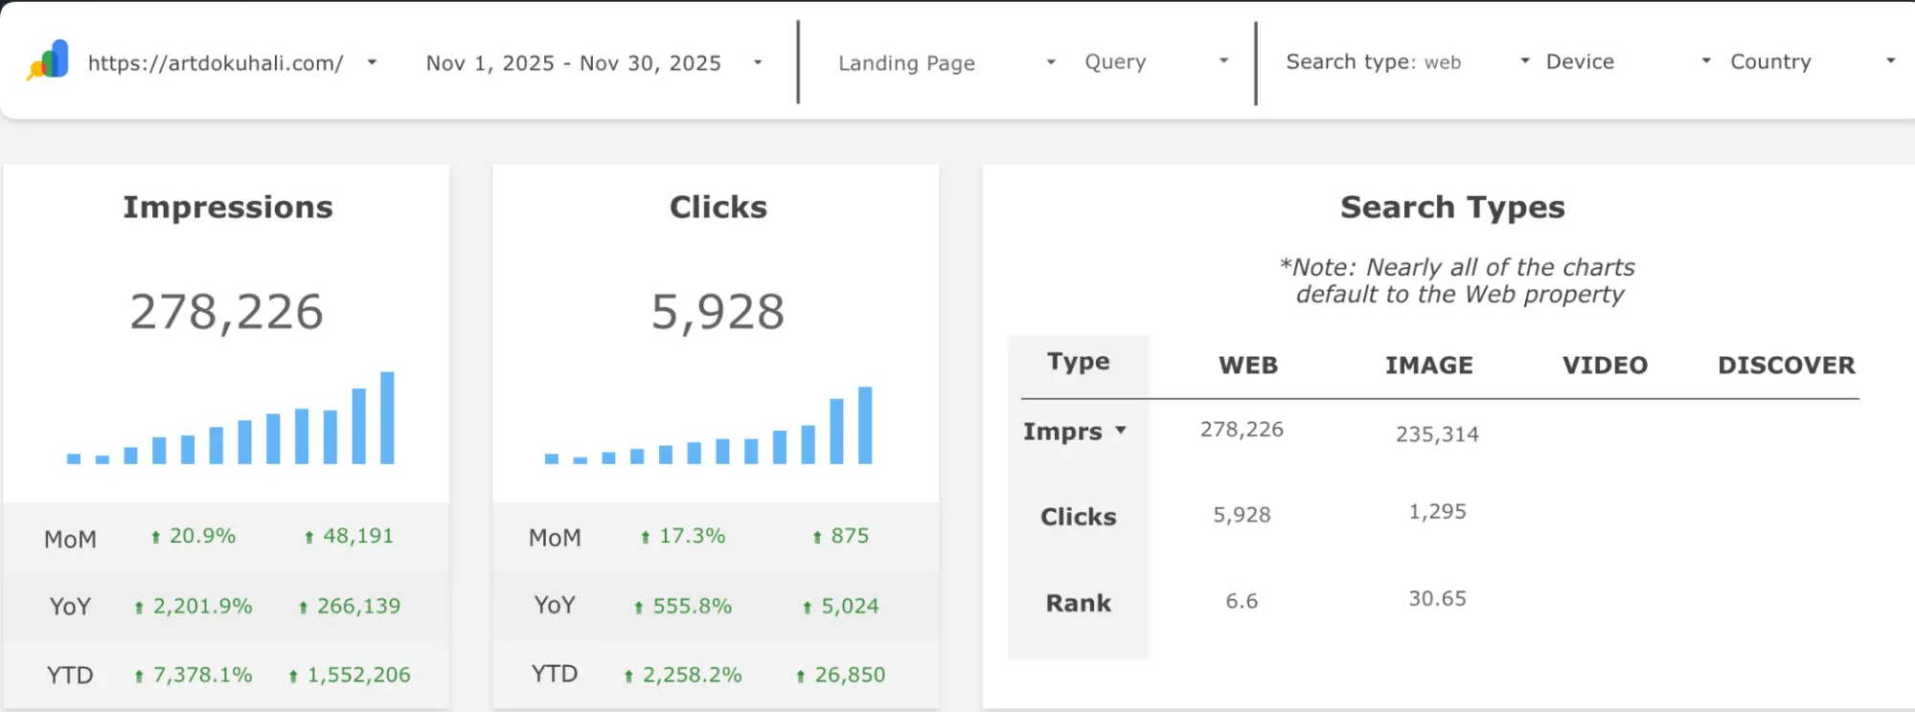Click the Search Console bar chart logo
Image resolution: width=1915 pixels, height=712 pixels.
pyautogui.click(x=49, y=60)
